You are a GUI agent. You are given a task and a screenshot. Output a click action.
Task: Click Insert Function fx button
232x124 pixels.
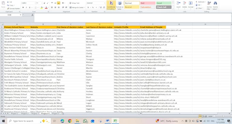point(32,15)
